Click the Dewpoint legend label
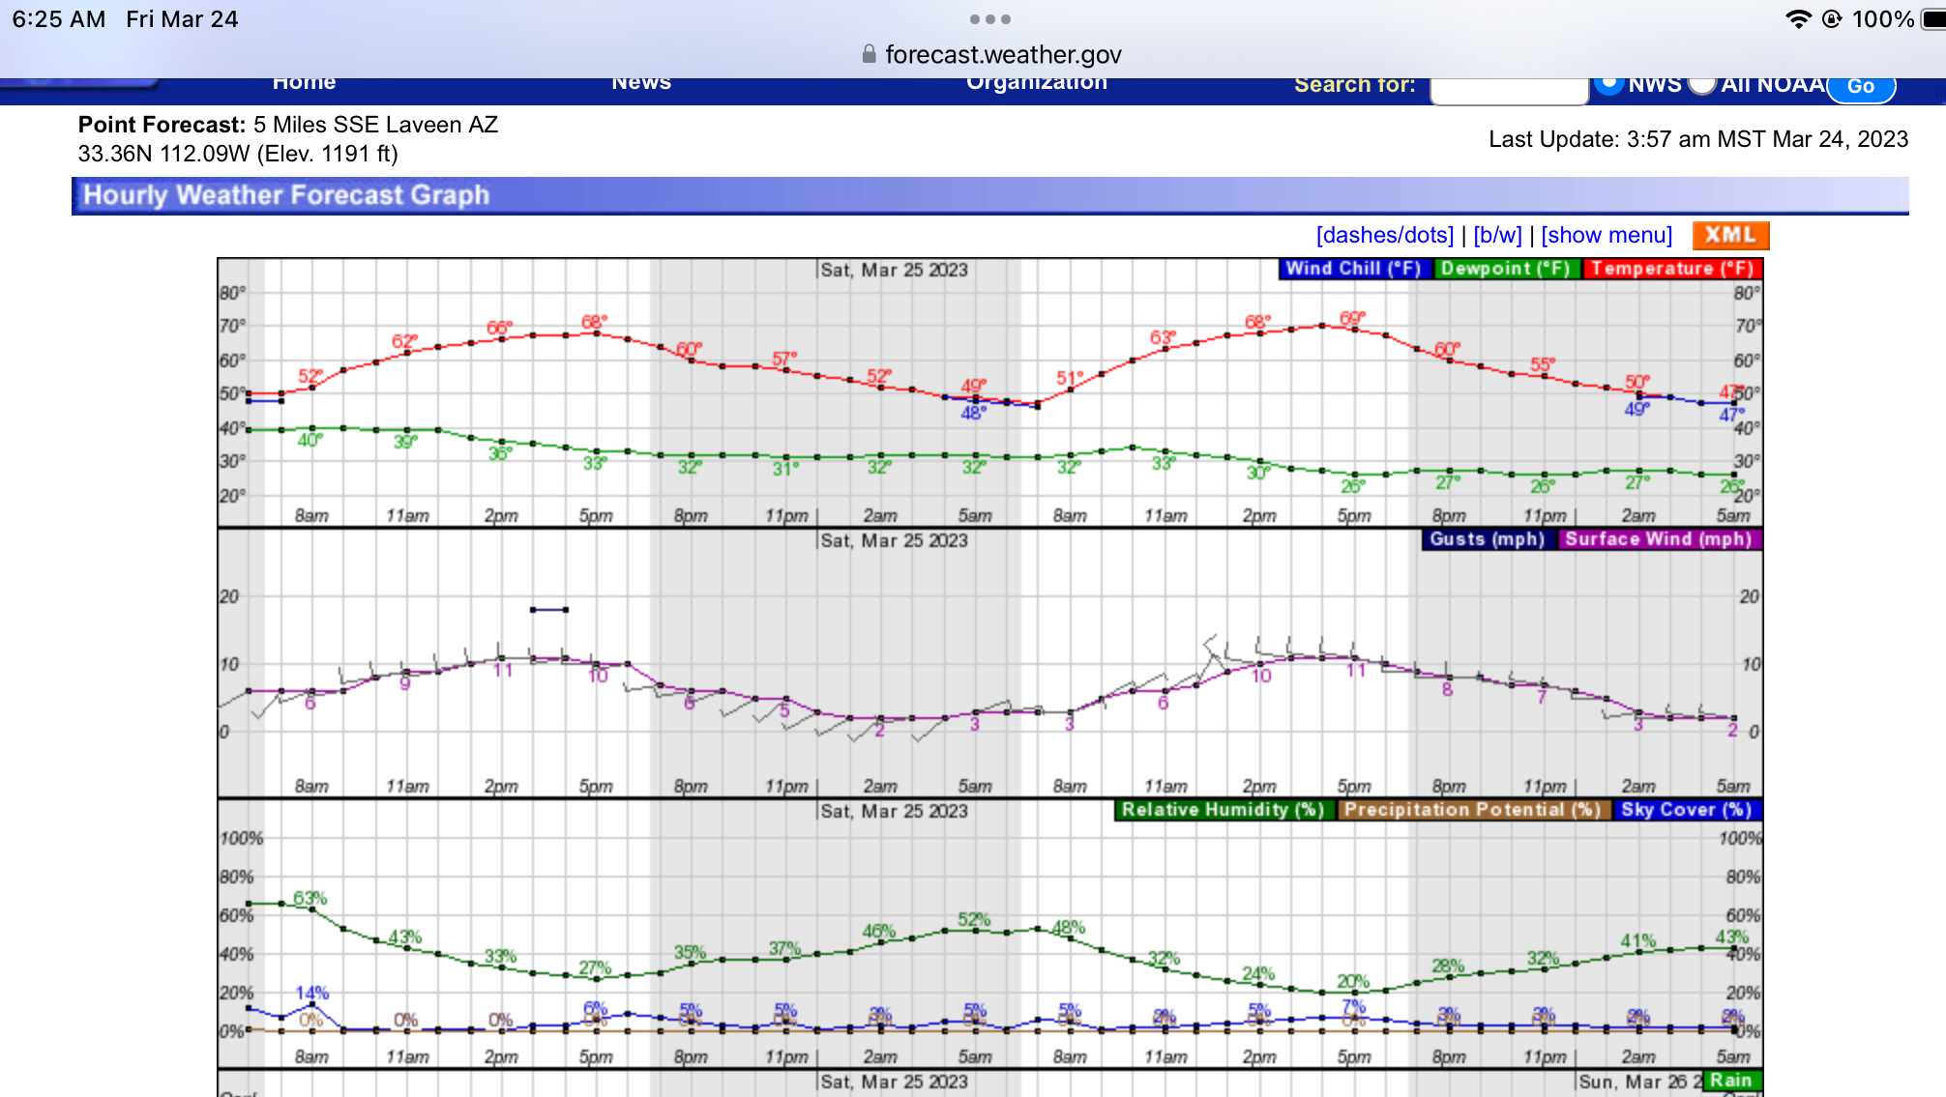This screenshot has width=1946, height=1097. click(1505, 269)
